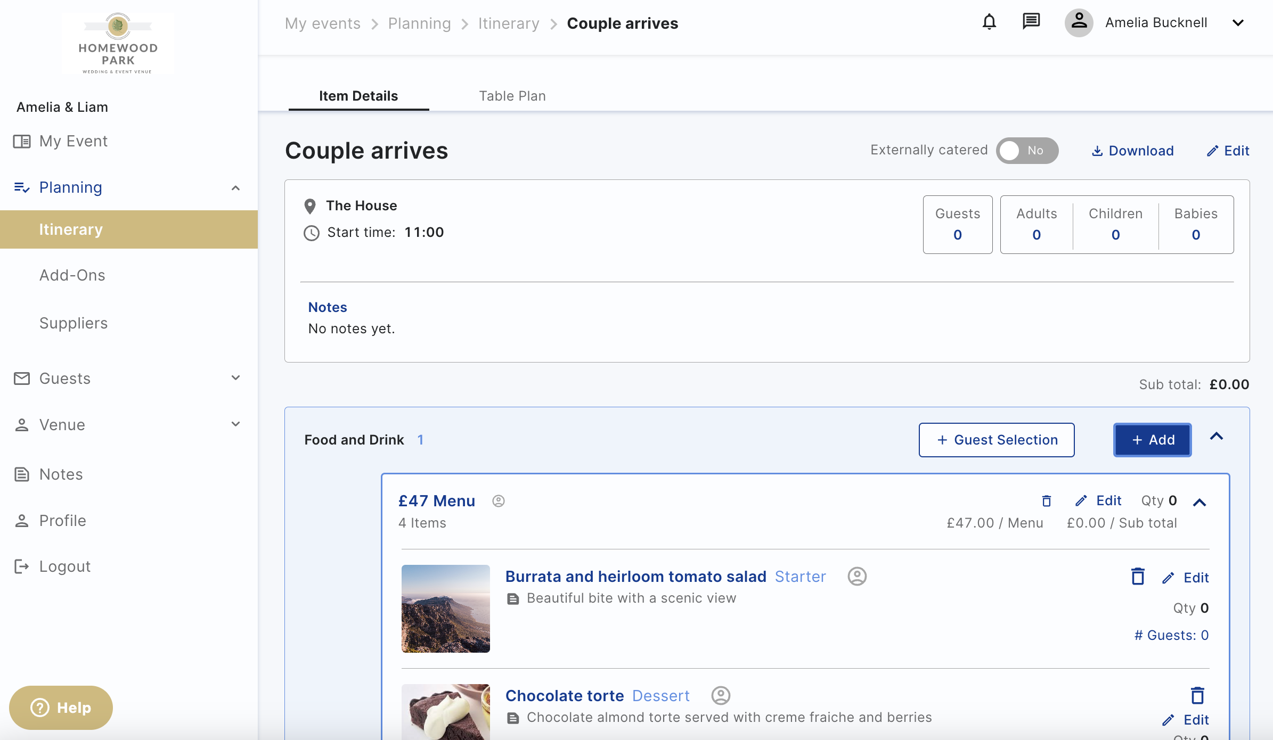Click the Babies count value
Viewport: 1273px width, 740px height.
1196,235
